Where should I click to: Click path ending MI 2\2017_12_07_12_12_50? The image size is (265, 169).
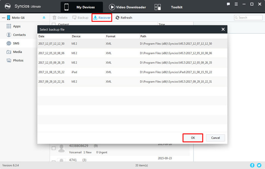click(x=176, y=44)
